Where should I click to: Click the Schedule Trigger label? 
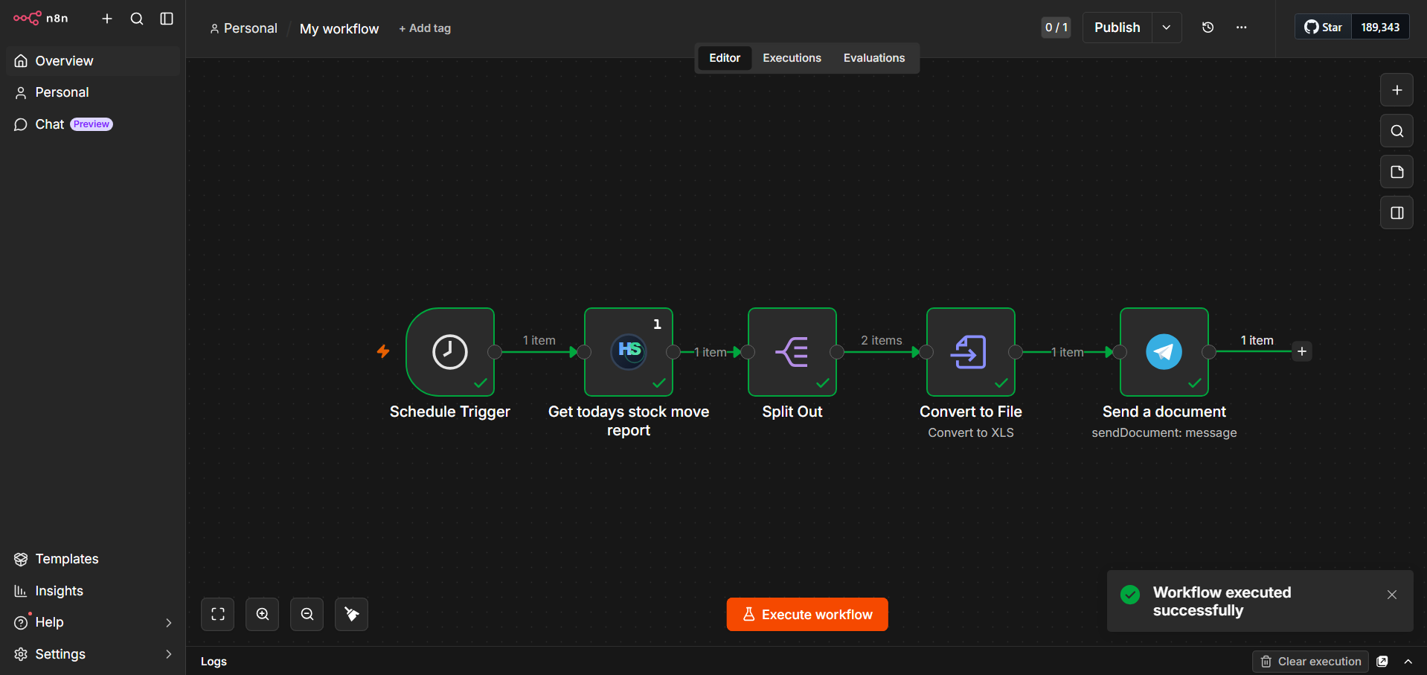tap(450, 412)
